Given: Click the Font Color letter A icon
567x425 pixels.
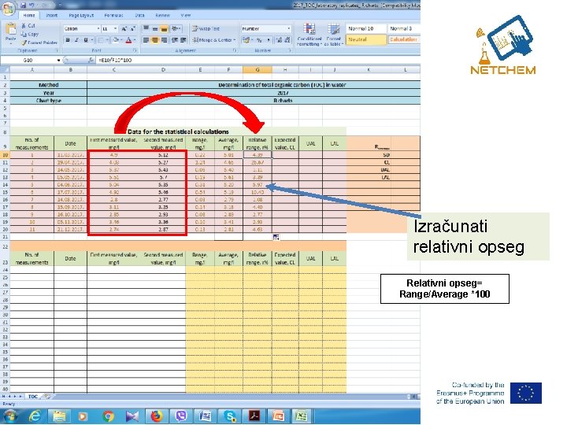Looking at the screenshot, I should coord(128,40).
